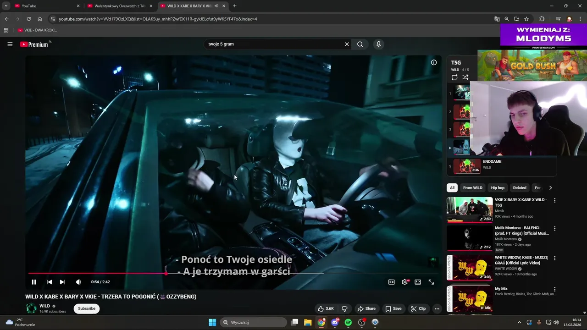Share the video
The height and width of the screenshot is (330, 587).
(x=366, y=308)
